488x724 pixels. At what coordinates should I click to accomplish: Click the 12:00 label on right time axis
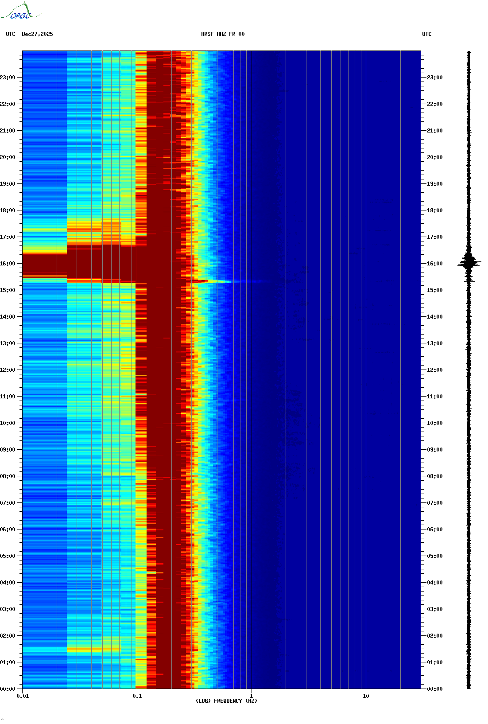coord(434,370)
